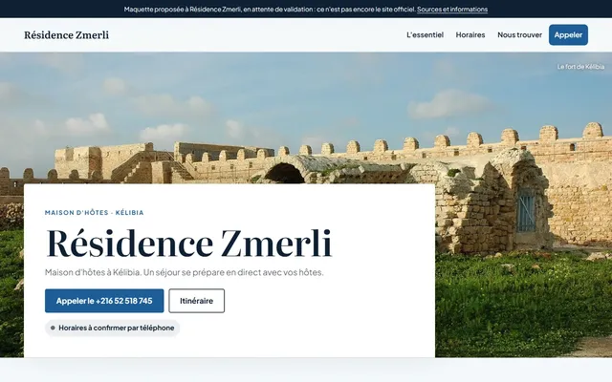Image resolution: width=612 pixels, height=382 pixels.
Task: Click the large Résidence Zmerli heading
Action: point(189,244)
